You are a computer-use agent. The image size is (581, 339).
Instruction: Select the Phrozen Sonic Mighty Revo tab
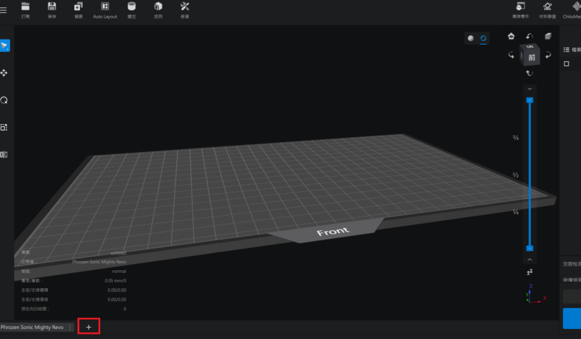[32, 327]
